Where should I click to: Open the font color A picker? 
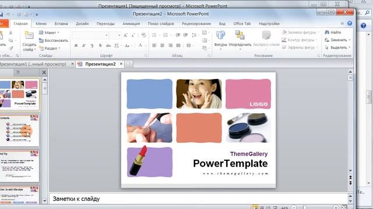coord(140,45)
